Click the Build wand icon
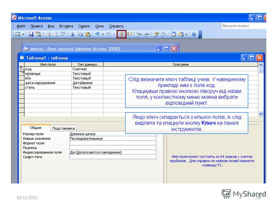The image size is (277, 207). tap(163, 34)
